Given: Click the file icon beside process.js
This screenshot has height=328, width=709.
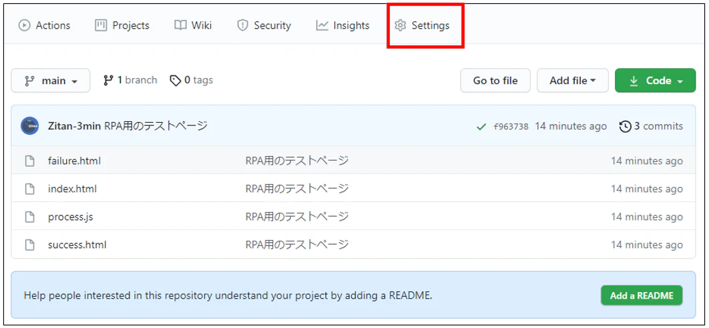Looking at the screenshot, I should click(30, 217).
